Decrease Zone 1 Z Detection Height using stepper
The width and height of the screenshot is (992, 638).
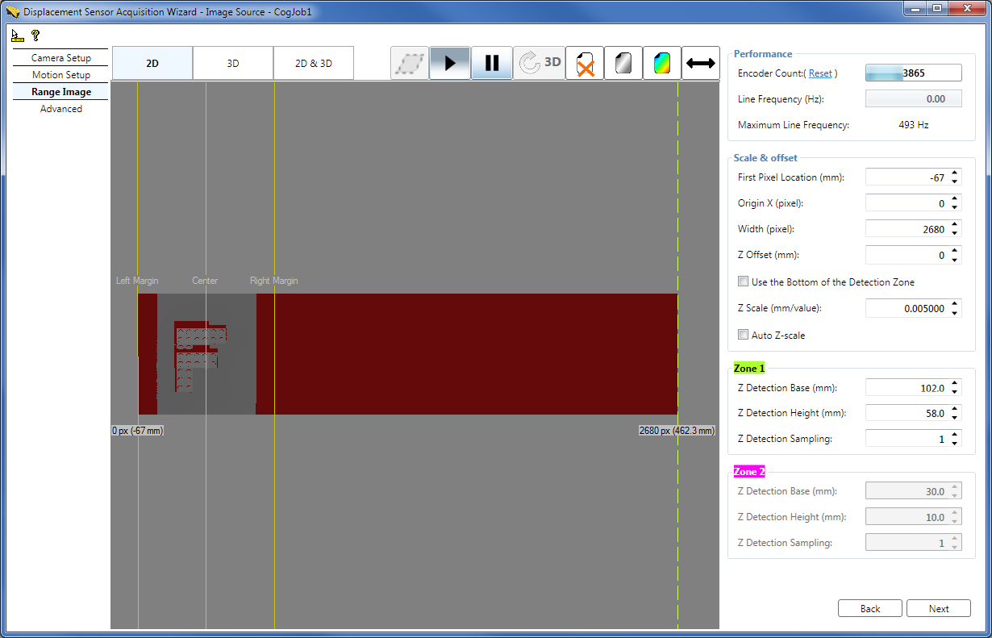tap(954, 416)
